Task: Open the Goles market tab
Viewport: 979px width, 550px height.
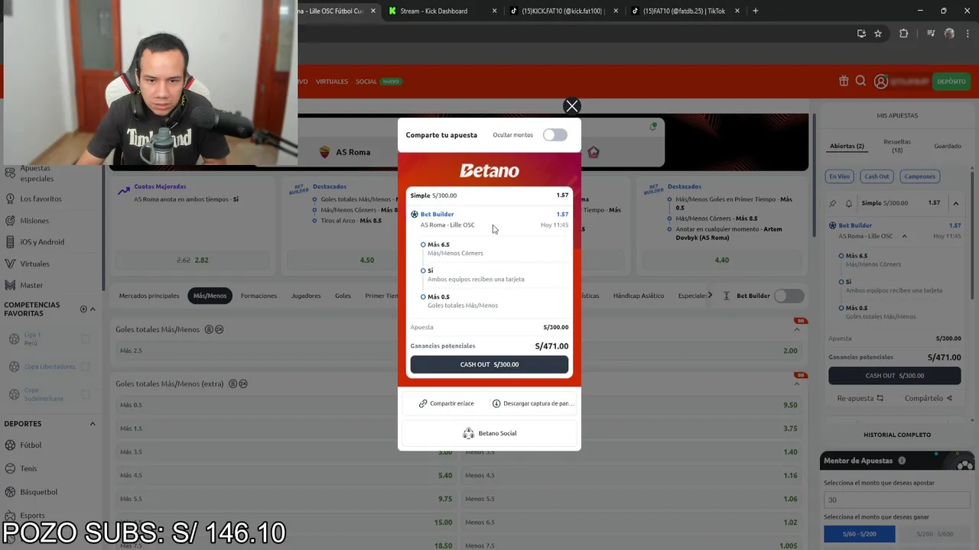Action: [x=343, y=296]
